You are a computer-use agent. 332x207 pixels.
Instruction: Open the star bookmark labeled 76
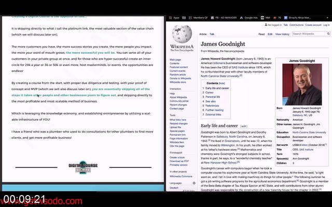click(275, 18)
